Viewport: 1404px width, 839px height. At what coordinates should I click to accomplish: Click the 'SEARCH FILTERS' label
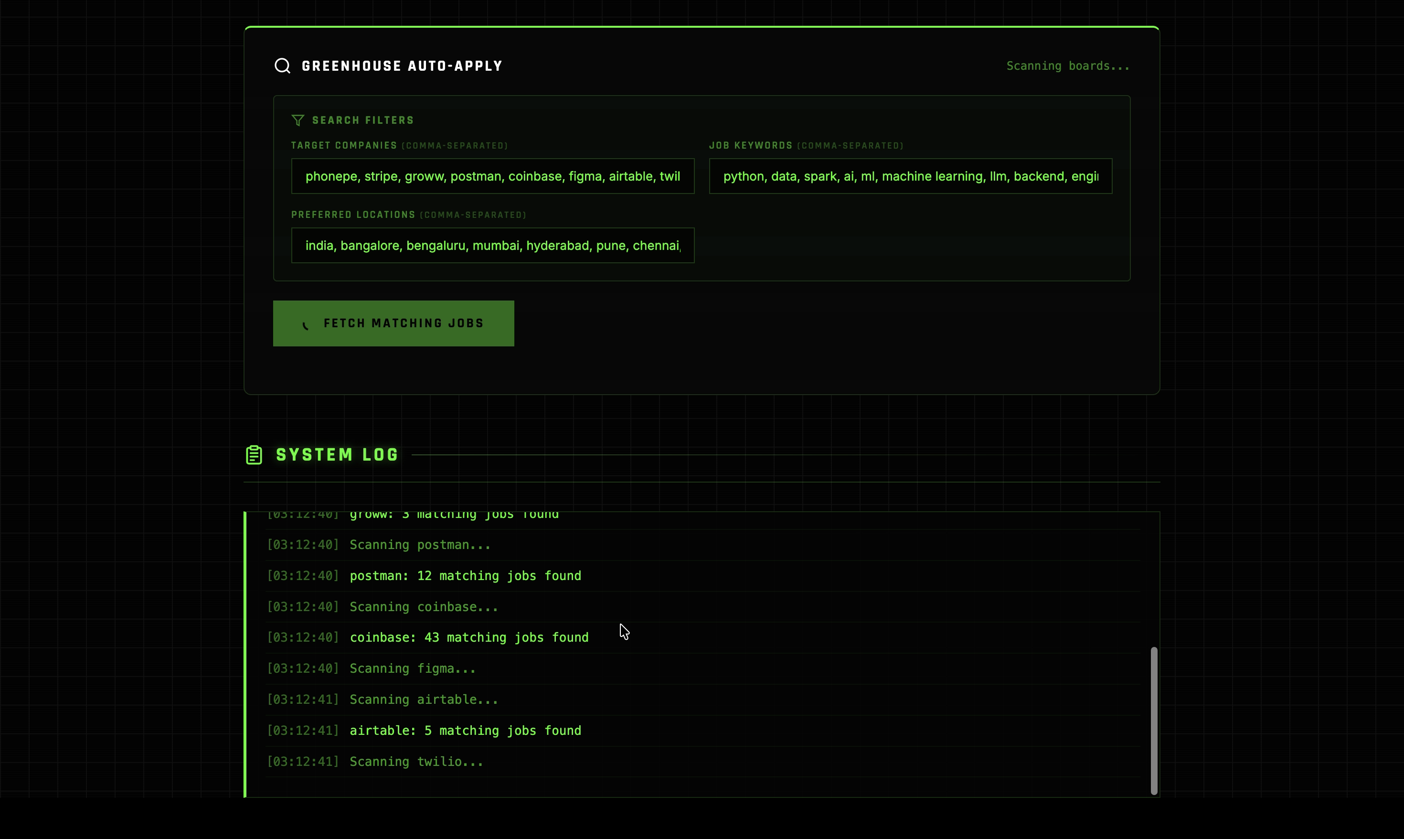click(363, 120)
